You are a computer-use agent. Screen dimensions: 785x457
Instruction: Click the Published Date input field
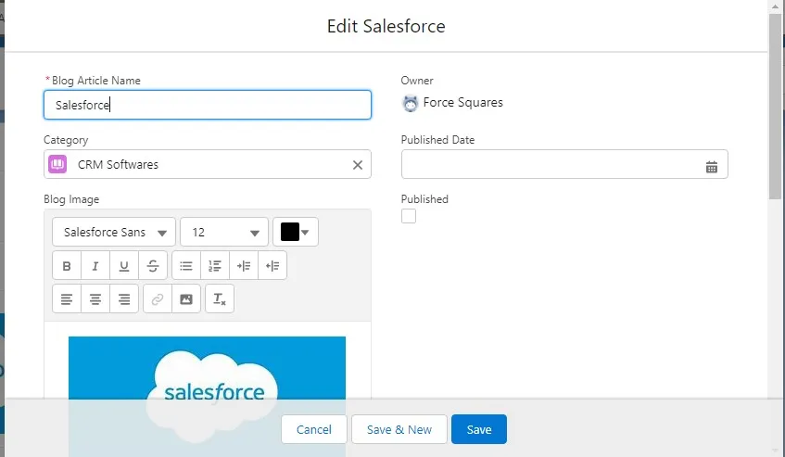[x=564, y=164]
